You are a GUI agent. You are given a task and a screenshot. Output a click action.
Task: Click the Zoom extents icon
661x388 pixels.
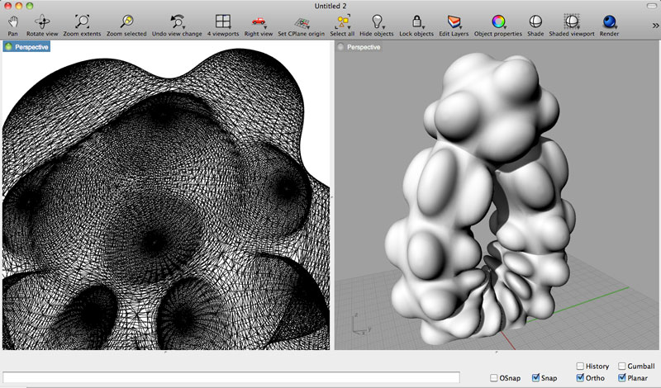[82, 21]
